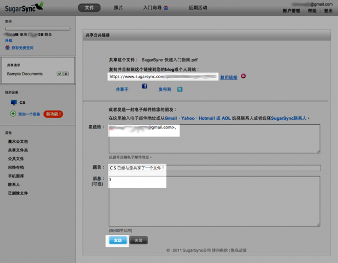Image resolution: width=338 pixels, height=263 pixels.
Task: Click the green add-device plus icon
Action: pyautogui.click(x=13, y=114)
